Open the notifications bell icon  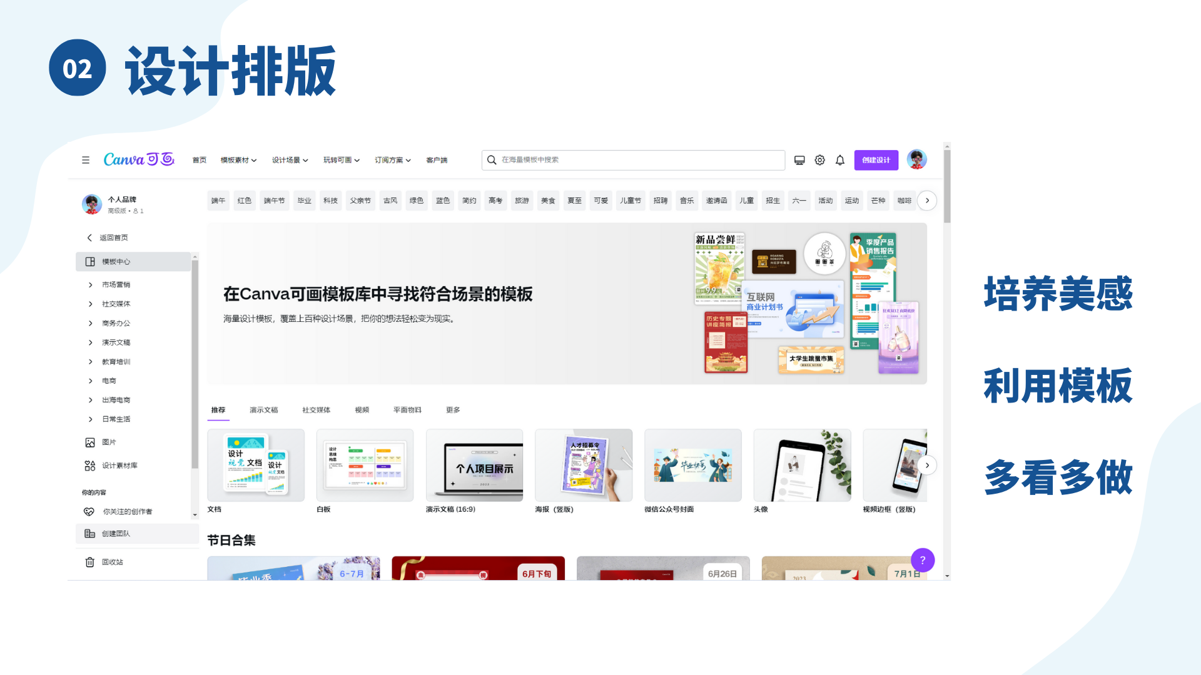[x=840, y=160]
